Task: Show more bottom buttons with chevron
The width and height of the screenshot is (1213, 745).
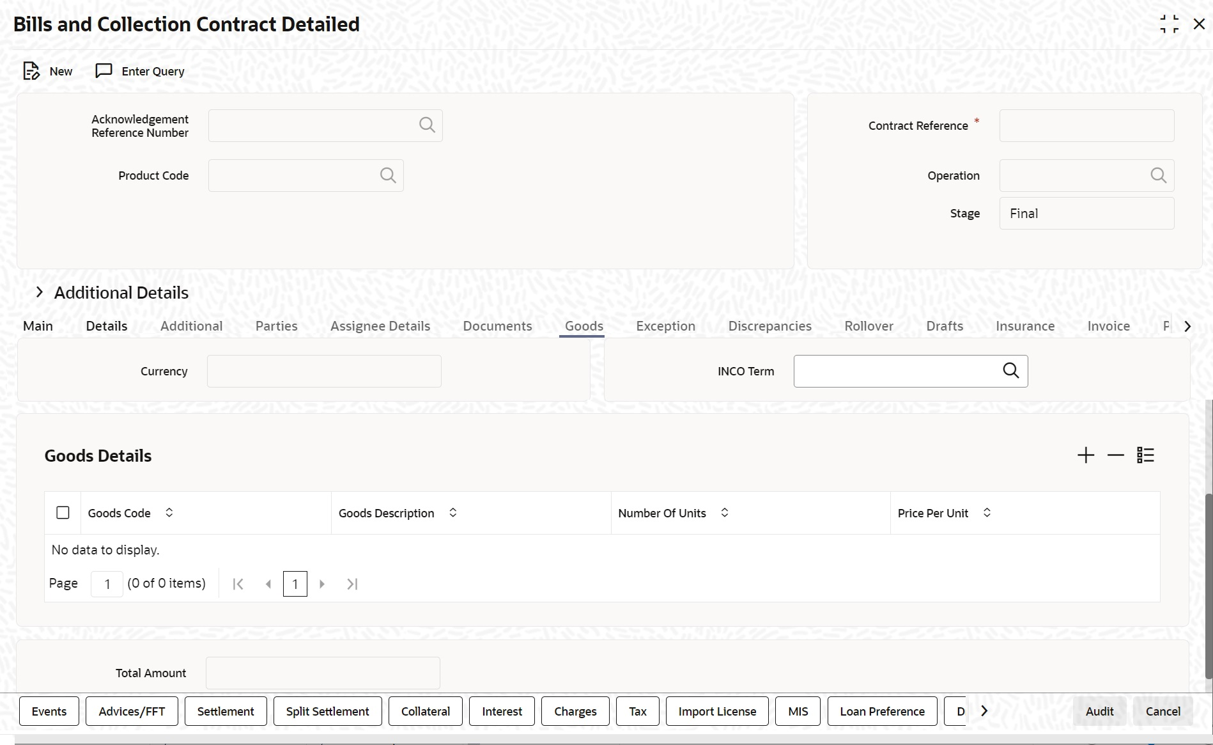Action: 984,711
